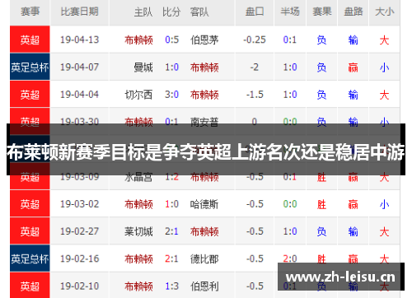Image resolution: width=412 pixels, height=298 pixels.
Task: Click 赢 in the 19-04-07 row
Action: pyautogui.click(x=353, y=68)
